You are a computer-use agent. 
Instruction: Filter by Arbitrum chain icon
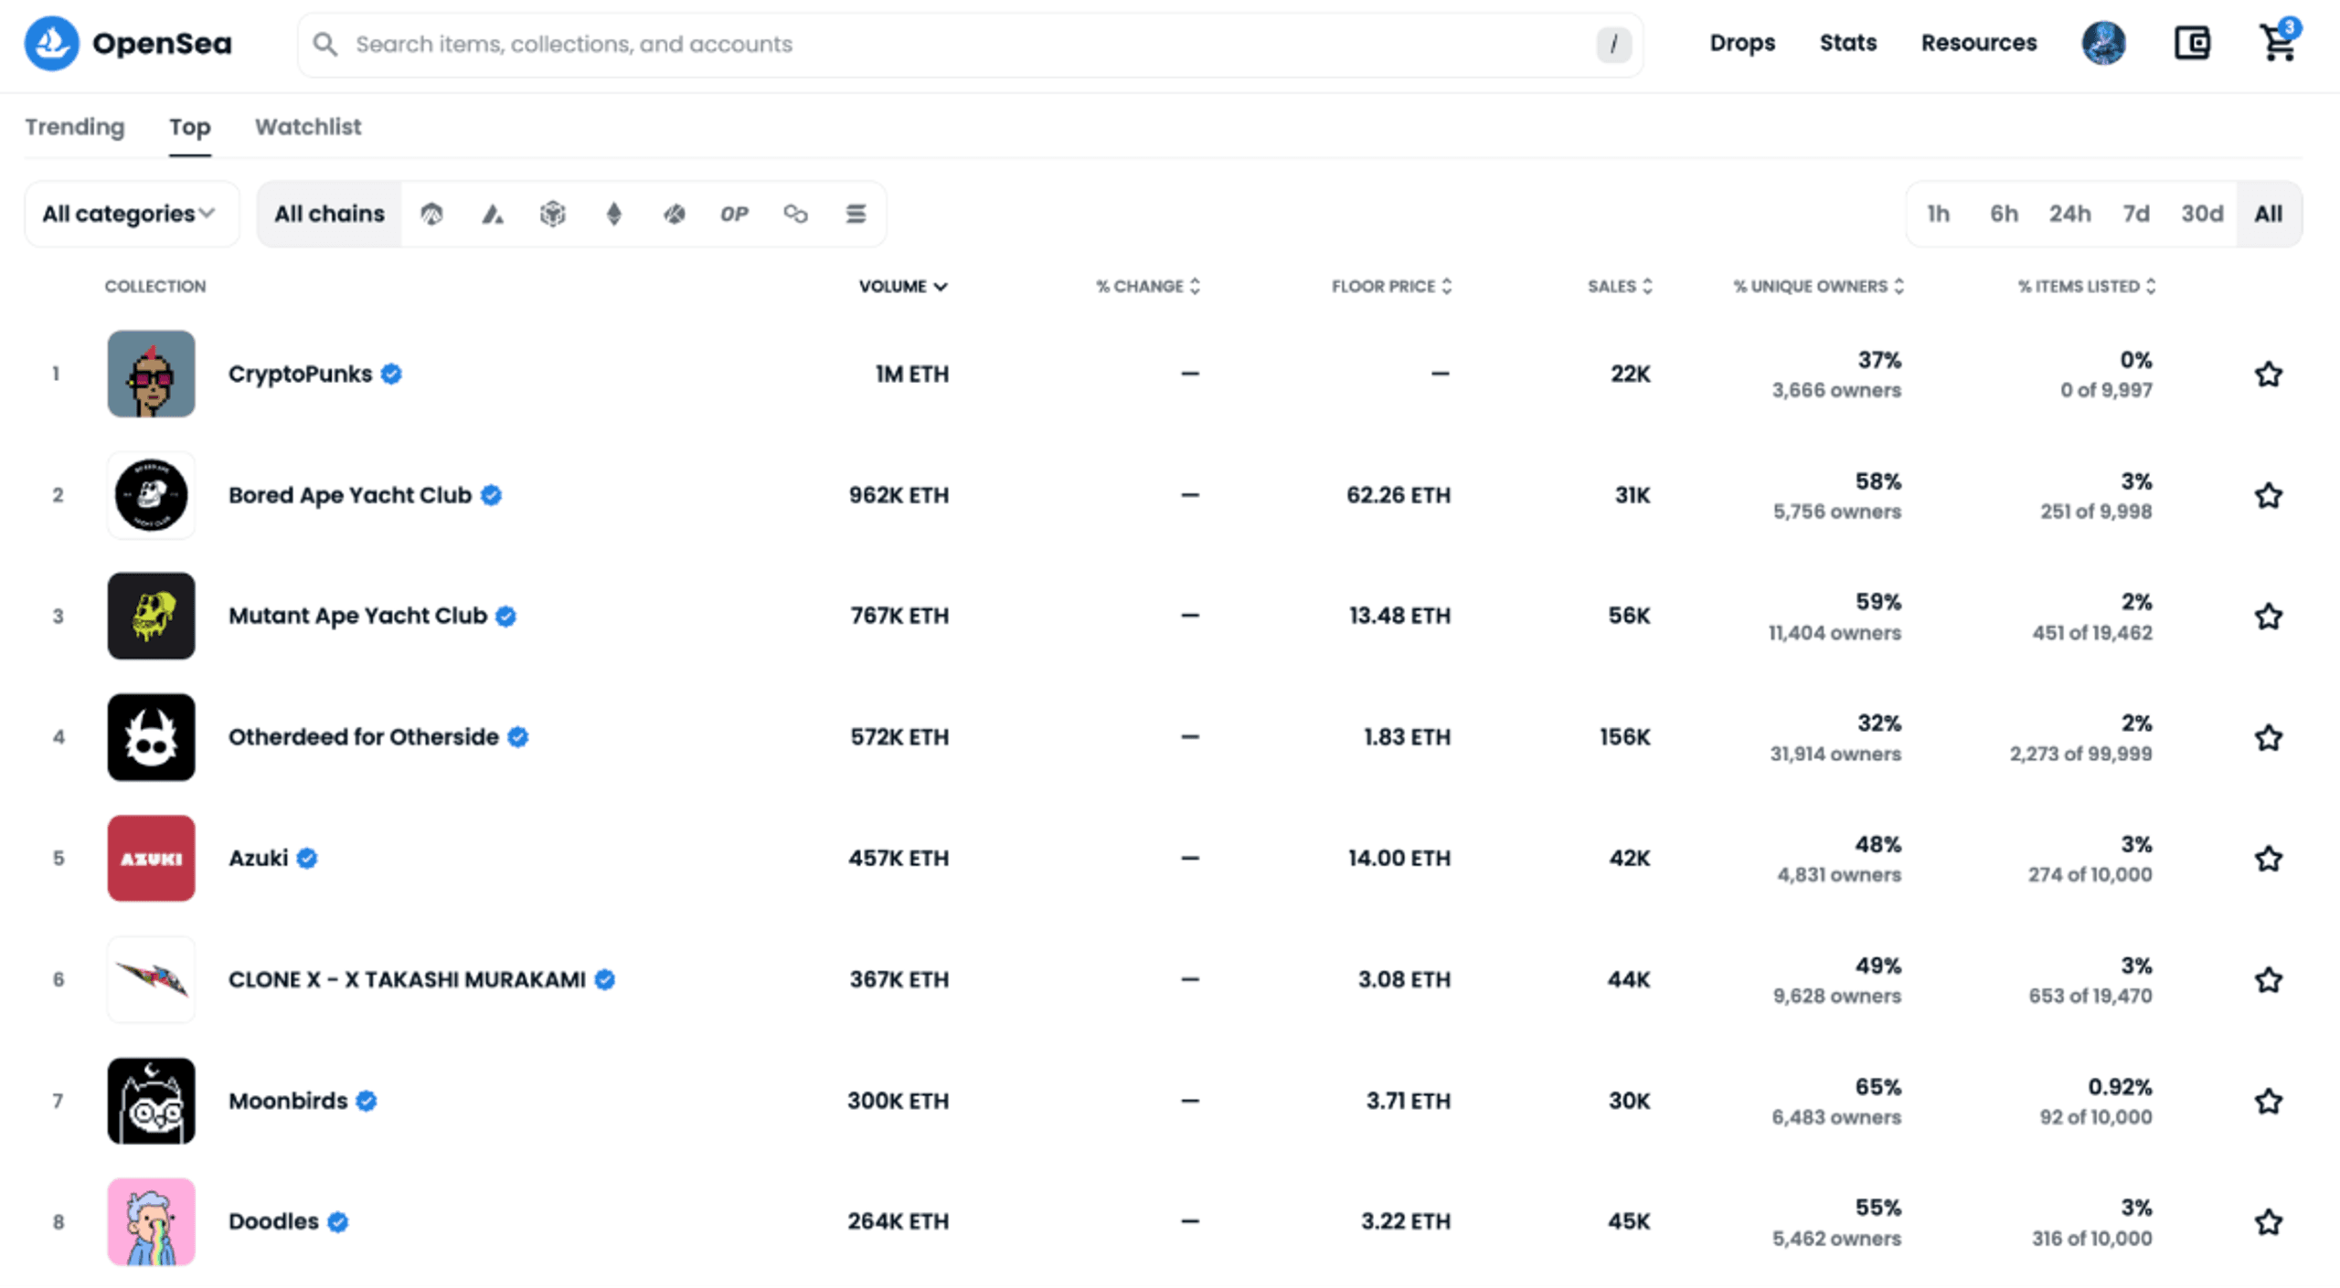[x=431, y=214]
